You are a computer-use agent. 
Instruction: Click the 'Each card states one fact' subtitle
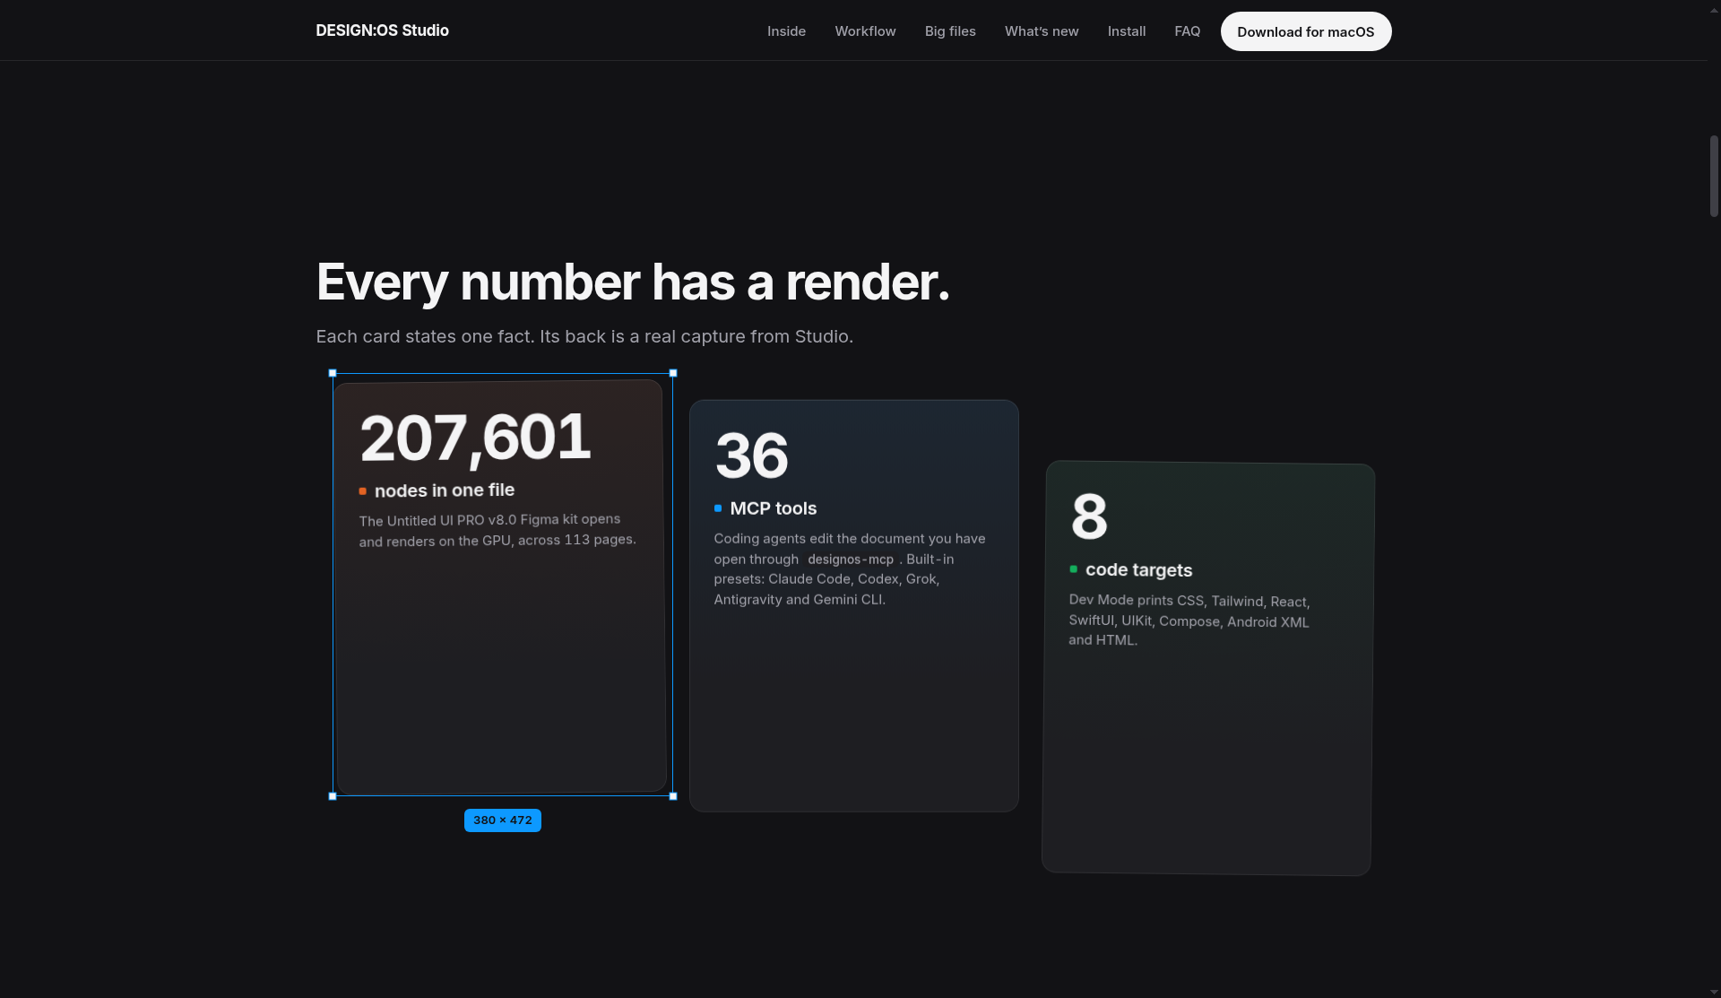point(584,336)
